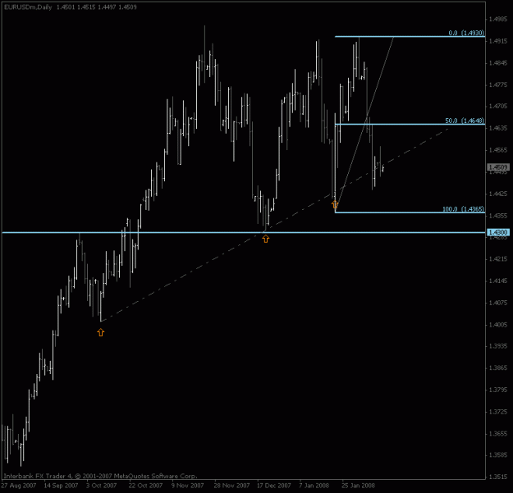Image resolution: width=513 pixels, height=493 pixels.
Task: Click the 7 Jan 2008 date label
Action: tap(314, 486)
